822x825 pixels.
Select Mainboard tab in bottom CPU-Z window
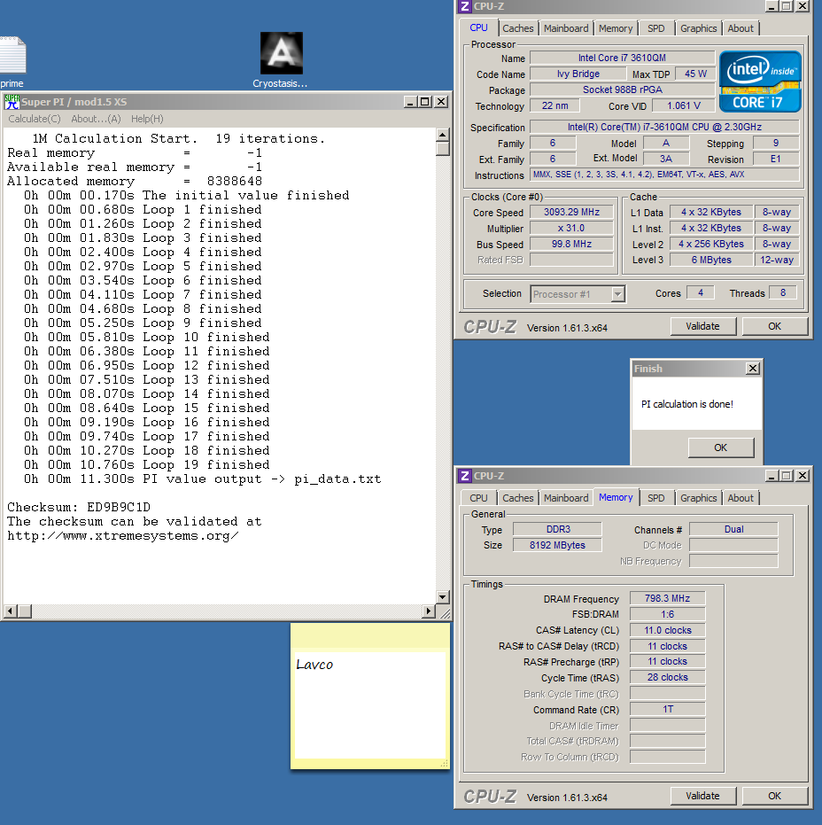(x=566, y=498)
